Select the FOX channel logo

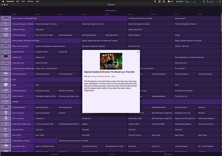(x=6, y=146)
